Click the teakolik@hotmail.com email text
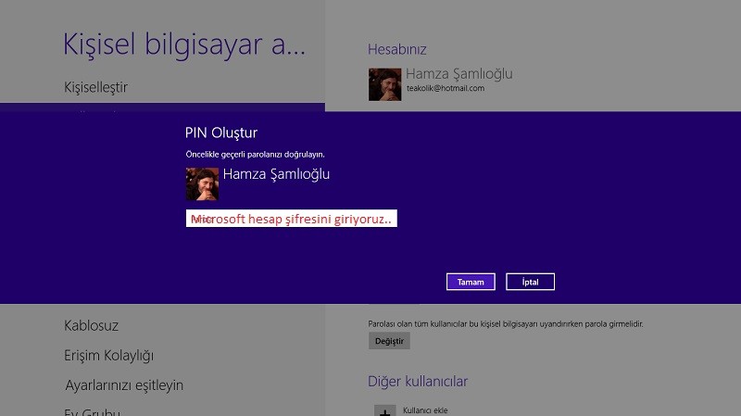This screenshot has width=741, height=416. (446, 88)
